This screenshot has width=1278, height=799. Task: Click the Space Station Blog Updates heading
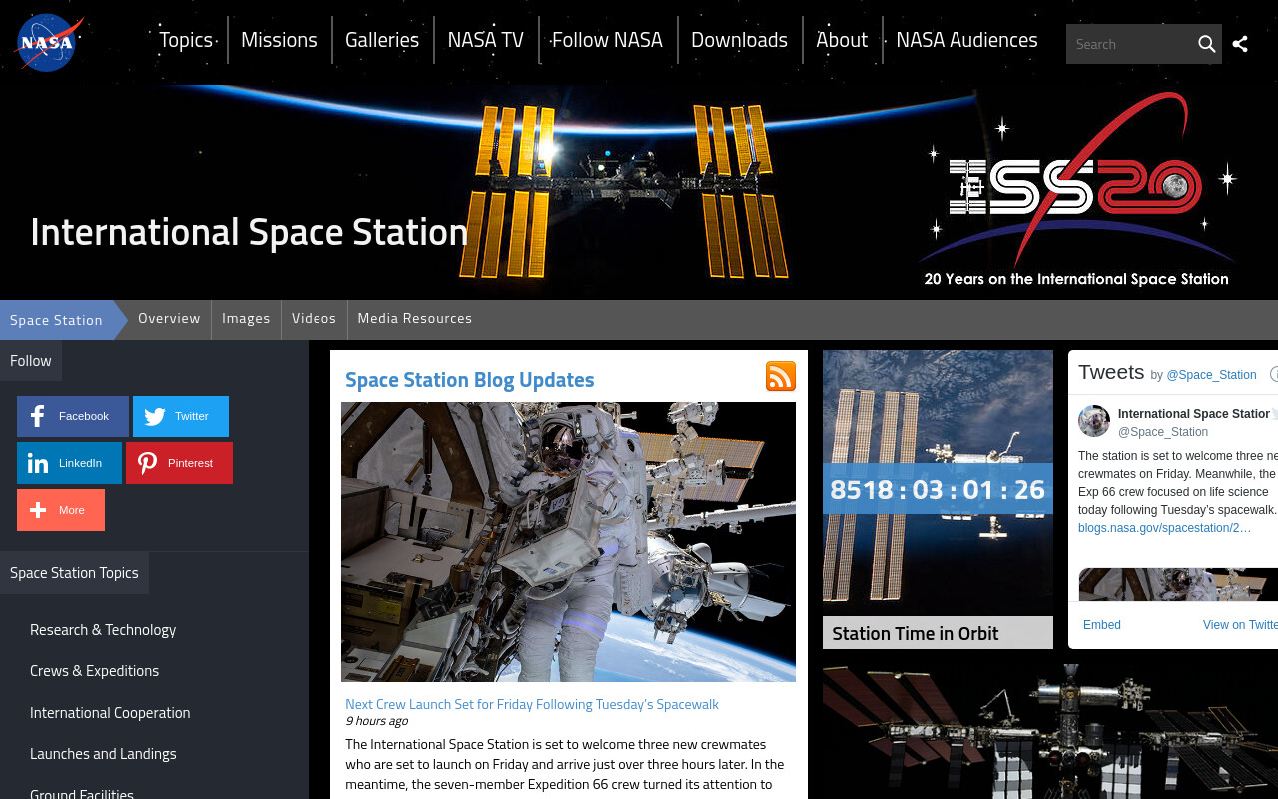tap(469, 380)
